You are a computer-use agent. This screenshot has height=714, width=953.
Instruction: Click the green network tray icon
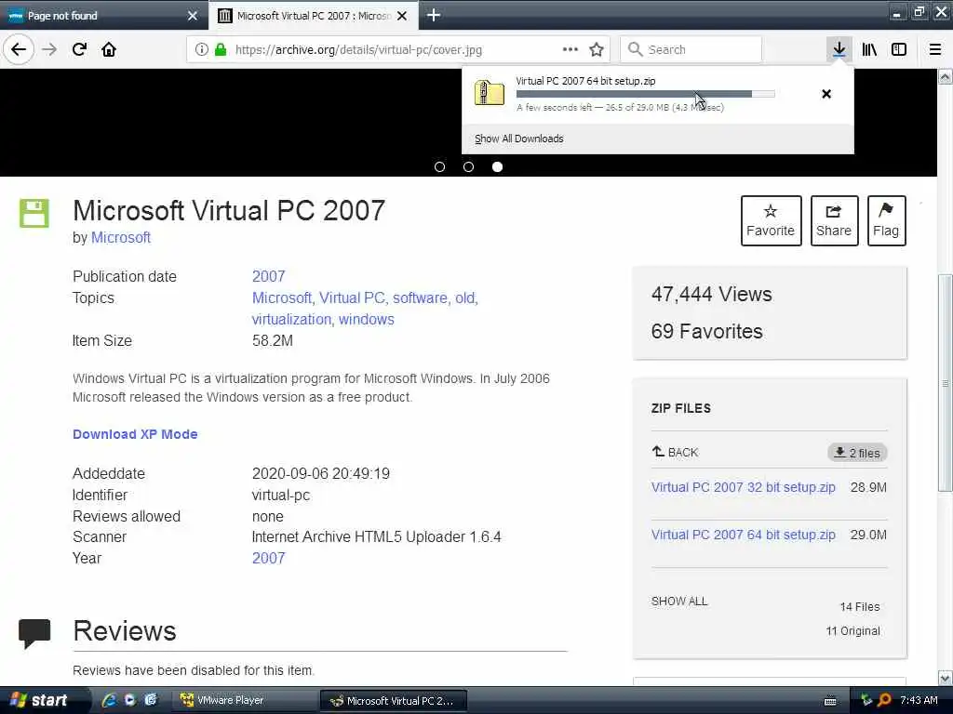click(x=866, y=700)
